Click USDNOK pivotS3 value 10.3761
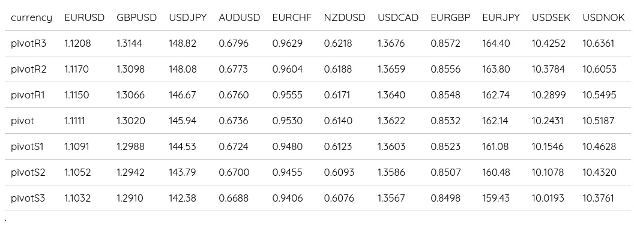Screen dimensions: 634x228 click(598, 199)
